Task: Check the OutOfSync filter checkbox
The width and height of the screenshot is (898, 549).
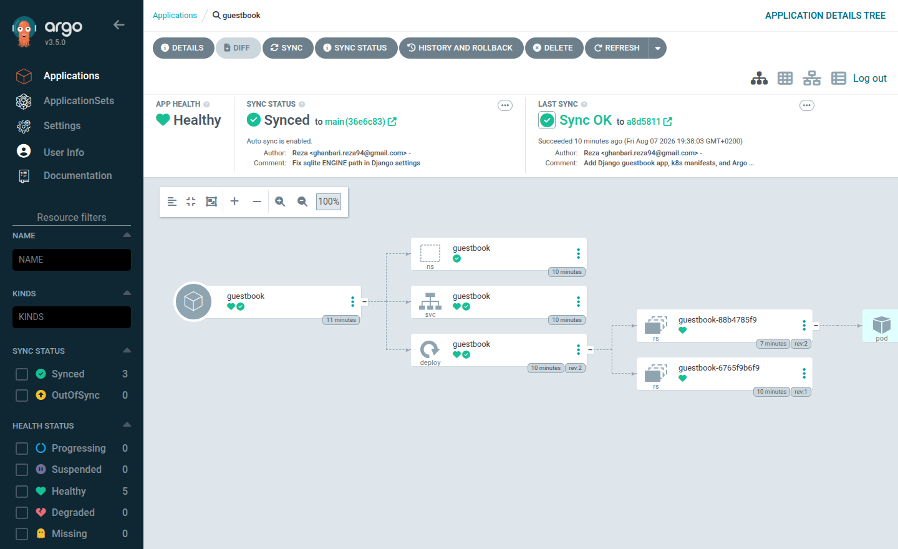Action: pyautogui.click(x=22, y=396)
